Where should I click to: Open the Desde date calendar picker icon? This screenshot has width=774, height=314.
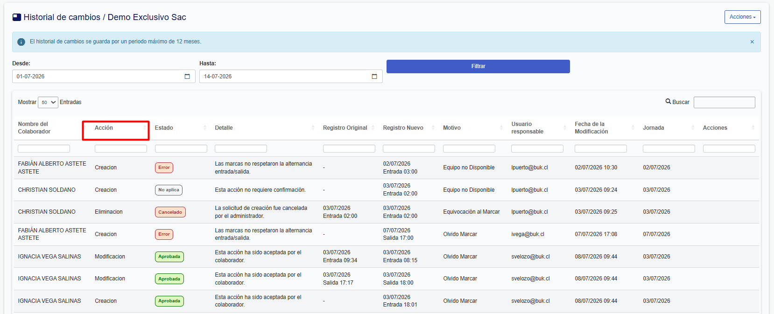pyautogui.click(x=187, y=77)
